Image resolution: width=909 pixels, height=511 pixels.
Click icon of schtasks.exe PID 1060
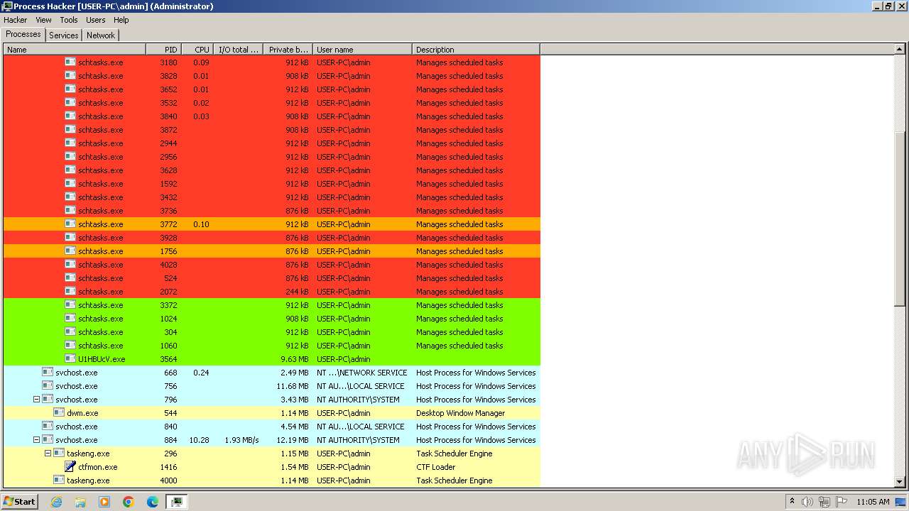click(x=70, y=346)
